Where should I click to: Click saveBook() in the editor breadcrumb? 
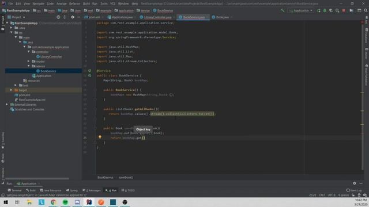(x=126, y=178)
